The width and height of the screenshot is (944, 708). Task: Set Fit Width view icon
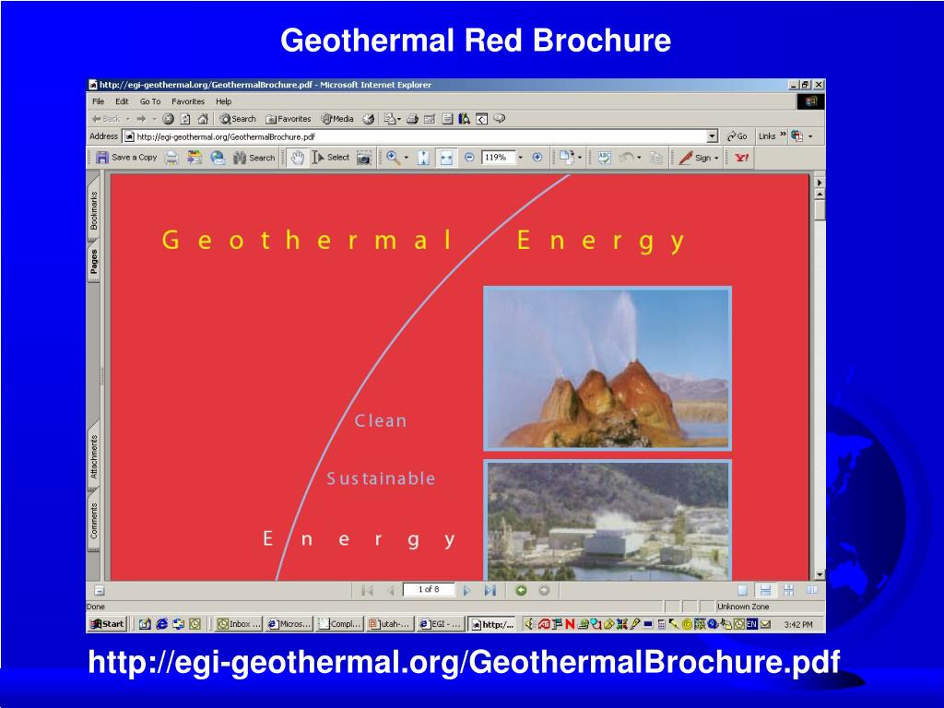click(x=445, y=158)
